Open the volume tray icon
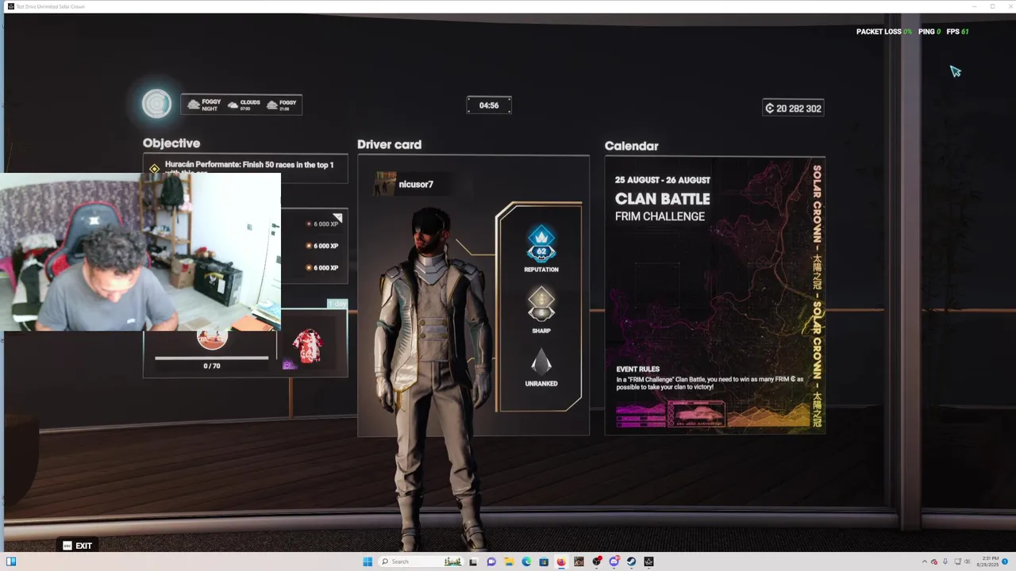1016x571 pixels. click(967, 561)
